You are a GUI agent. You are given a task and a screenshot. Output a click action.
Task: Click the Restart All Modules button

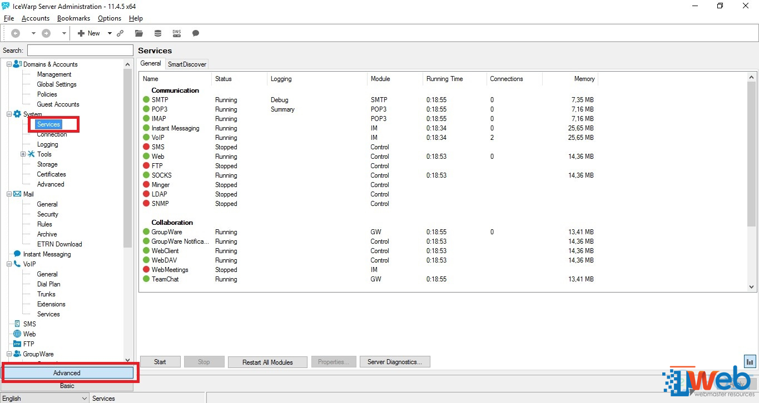(x=267, y=362)
